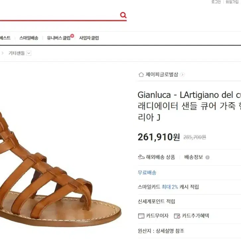
Task: Click the 무료배송 link
Action: pos(147,173)
